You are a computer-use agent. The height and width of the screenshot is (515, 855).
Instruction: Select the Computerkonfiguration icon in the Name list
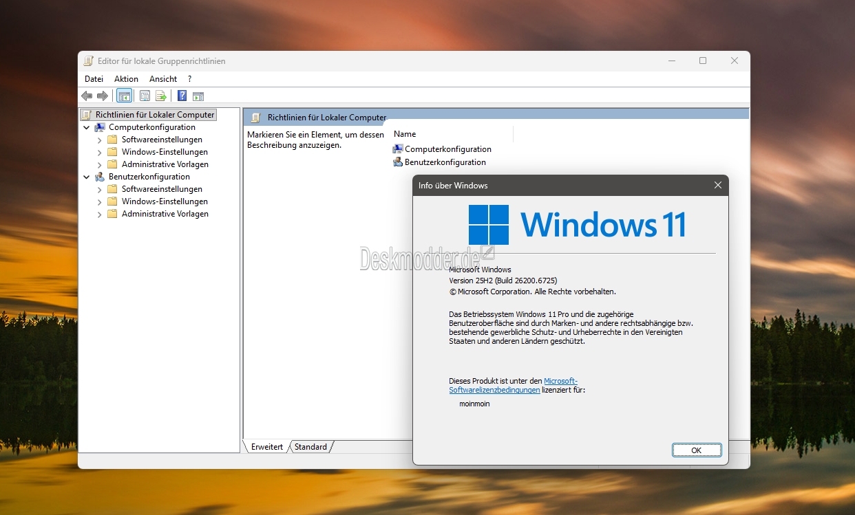[x=398, y=149]
